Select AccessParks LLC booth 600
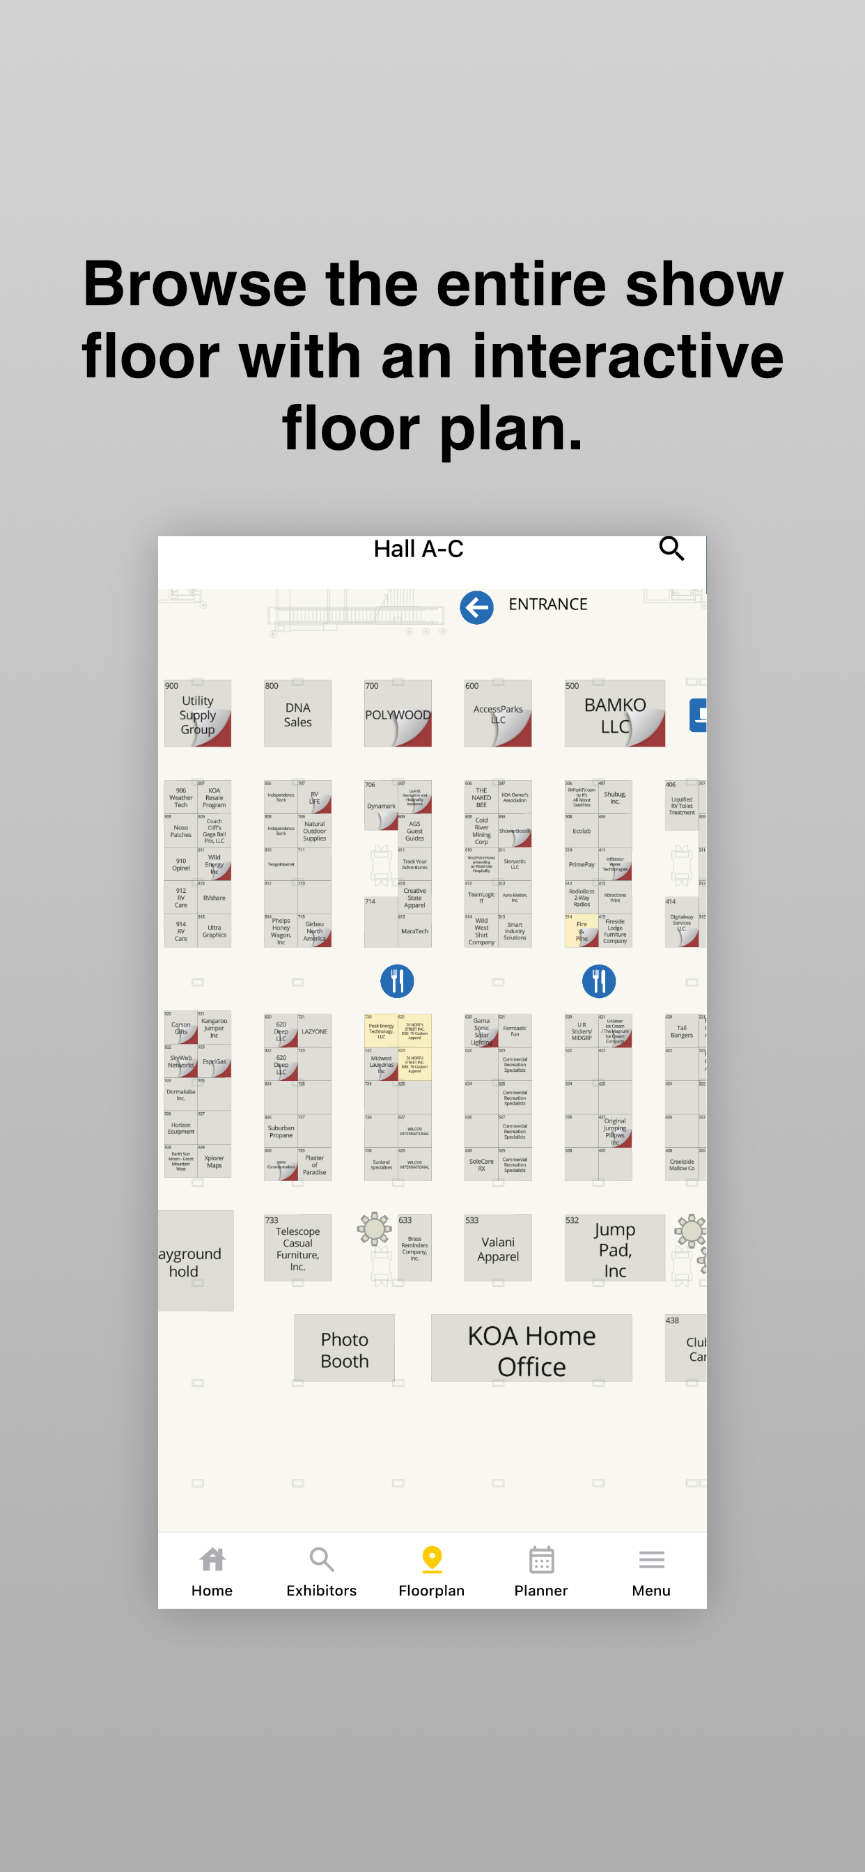 (x=498, y=714)
